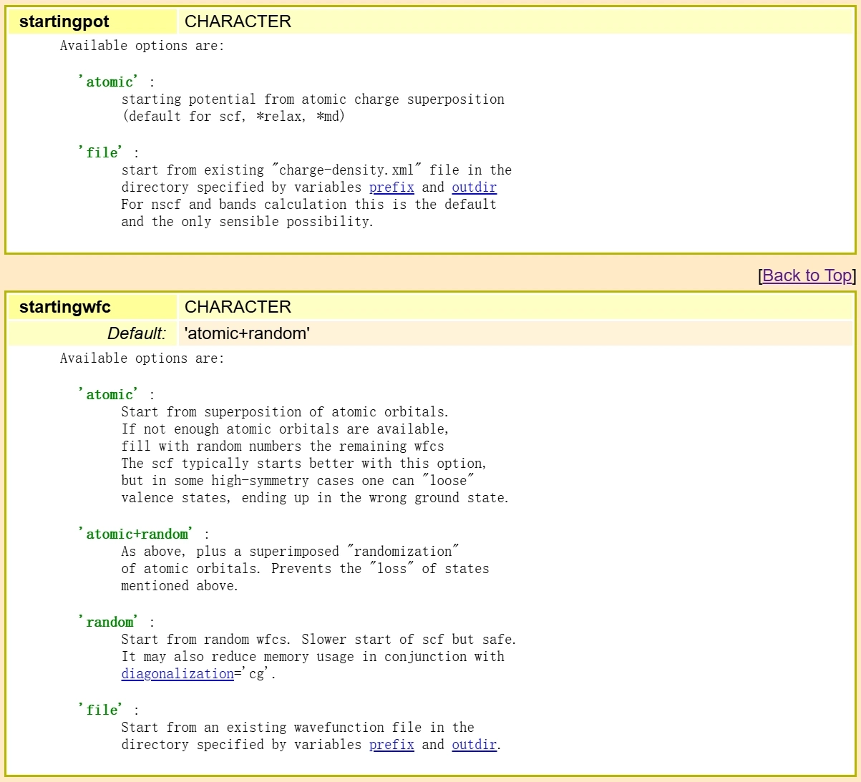861x782 pixels.
Task: Open the outdir link in the startingpot section
Action: pyautogui.click(x=474, y=187)
